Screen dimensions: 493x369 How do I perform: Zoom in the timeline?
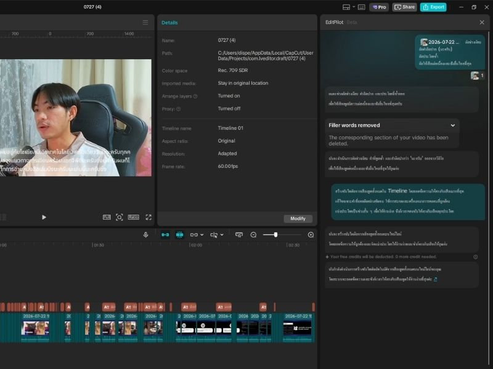click(x=311, y=235)
